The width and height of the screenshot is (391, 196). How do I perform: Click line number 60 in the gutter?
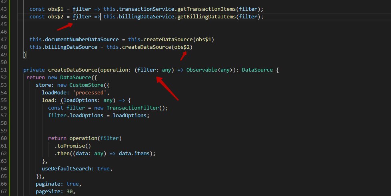[x=4, y=138]
